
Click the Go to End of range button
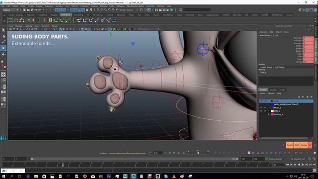pyautogui.click(x=314, y=165)
